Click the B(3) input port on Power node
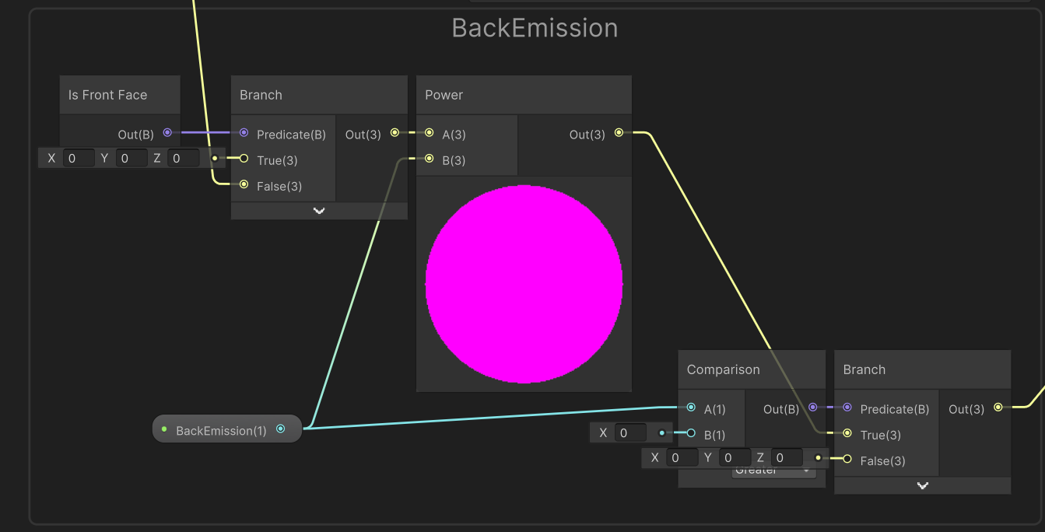This screenshot has width=1045, height=532. tap(430, 159)
